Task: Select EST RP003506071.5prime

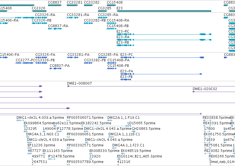Action: [68, 120]
